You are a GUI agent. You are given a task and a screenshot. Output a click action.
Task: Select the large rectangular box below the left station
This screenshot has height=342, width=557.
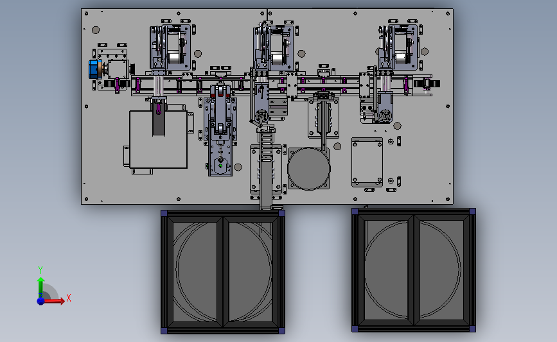pyautogui.click(x=158, y=139)
